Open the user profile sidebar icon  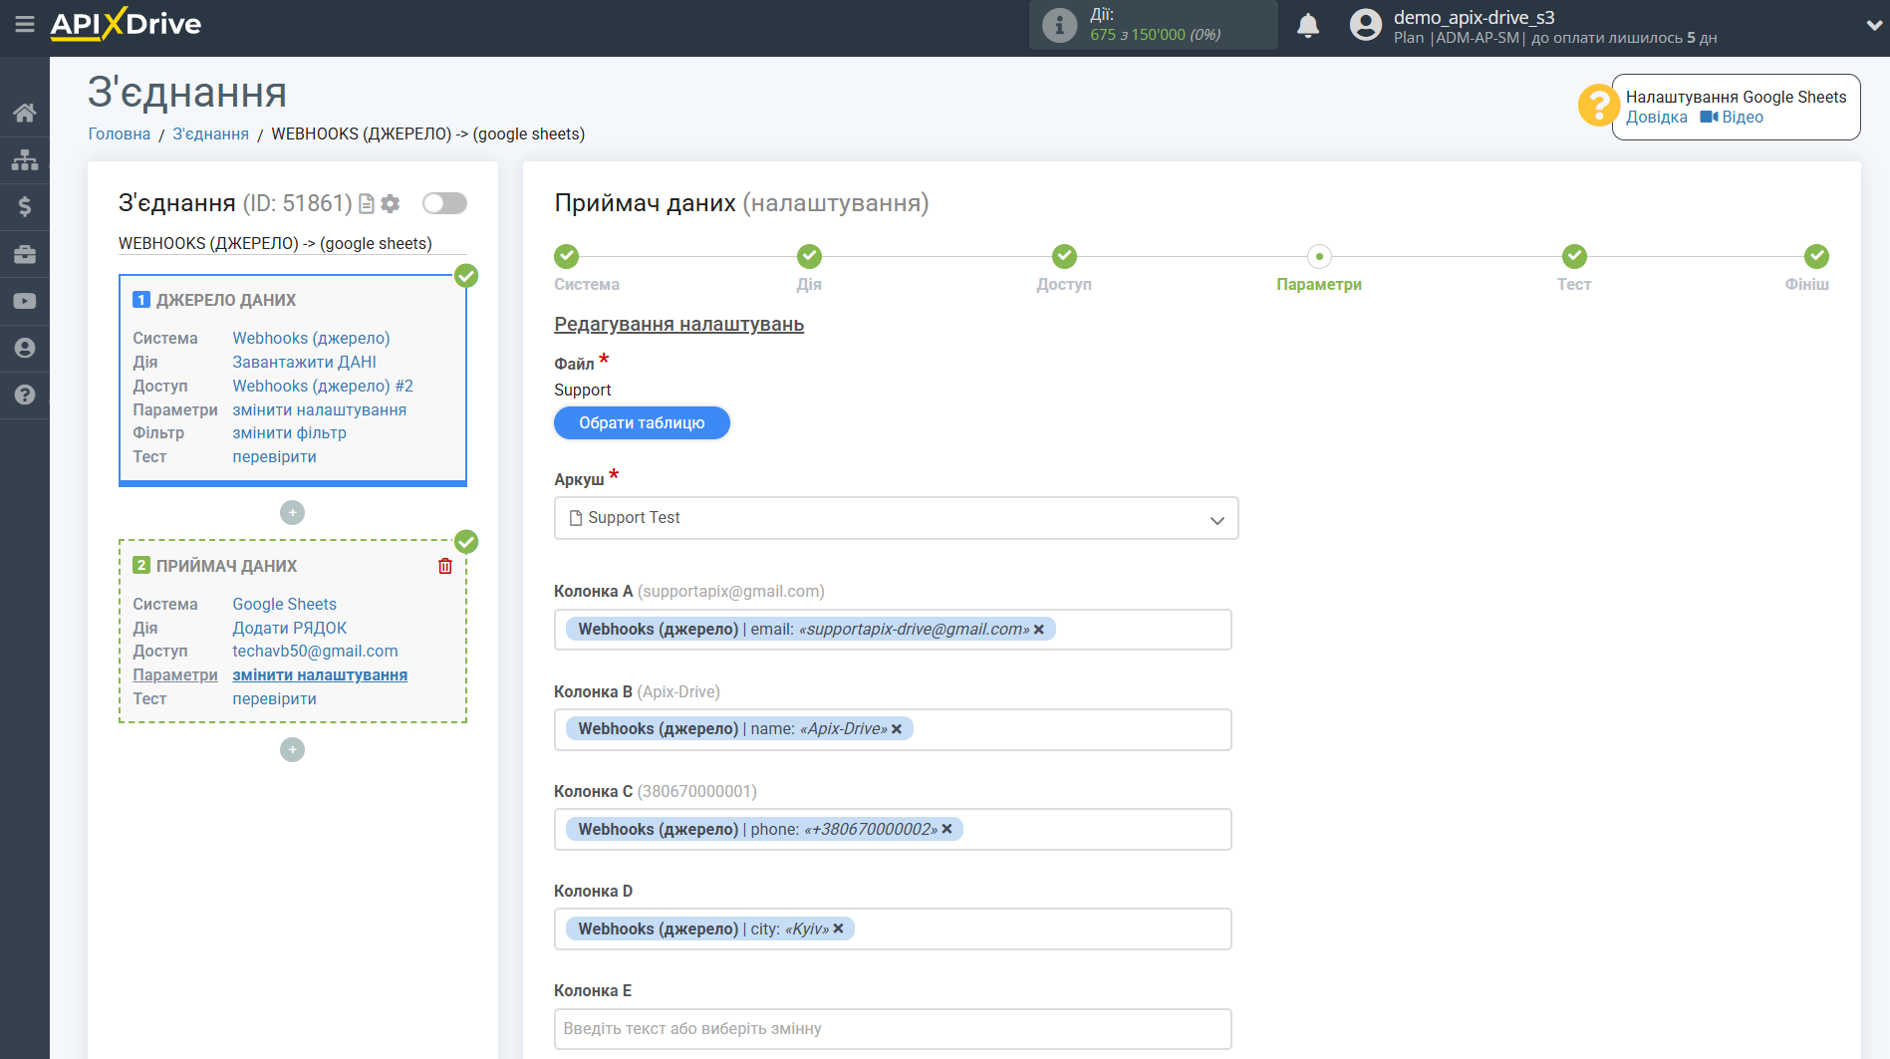pyautogui.click(x=25, y=348)
